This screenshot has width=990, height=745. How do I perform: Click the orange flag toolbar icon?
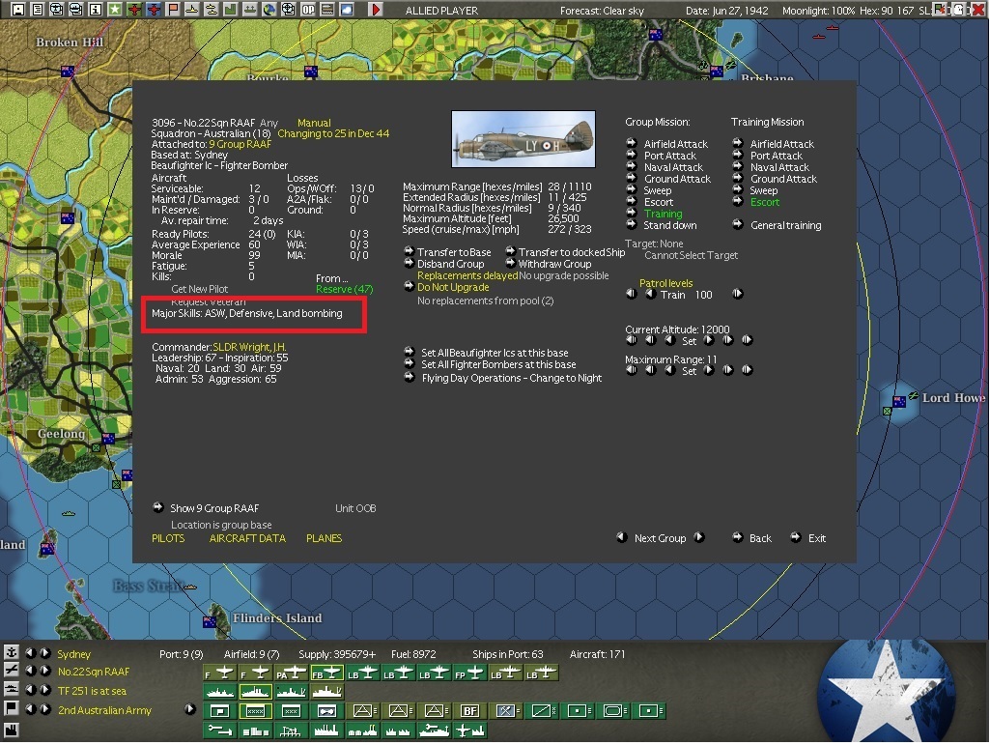tap(172, 10)
